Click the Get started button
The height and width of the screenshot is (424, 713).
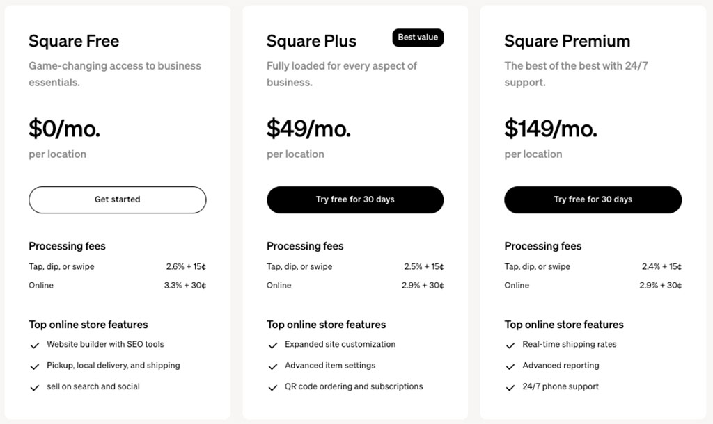click(117, 199)
